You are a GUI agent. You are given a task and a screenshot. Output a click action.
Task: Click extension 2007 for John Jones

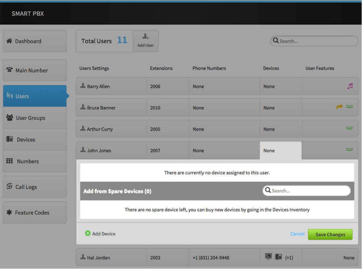click(168, 150)
